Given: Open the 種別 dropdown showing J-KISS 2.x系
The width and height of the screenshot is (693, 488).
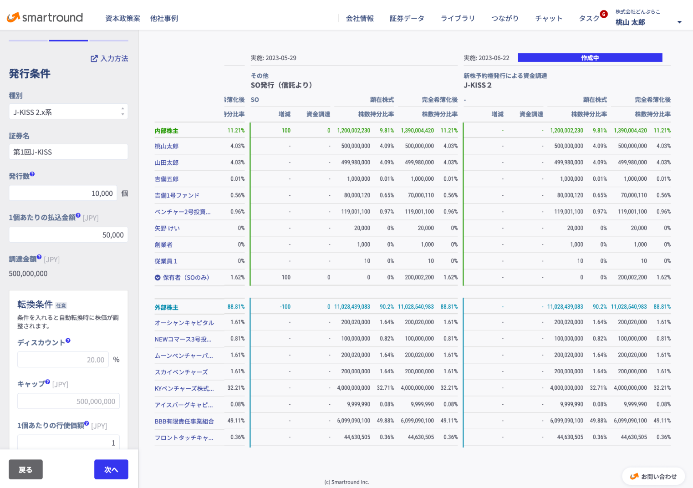Looking at the screenshot, I should 68,112.
